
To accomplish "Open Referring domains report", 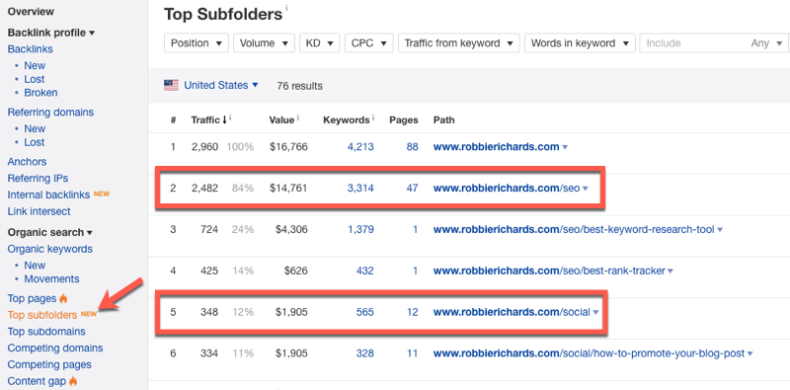I will pos(50,112).
